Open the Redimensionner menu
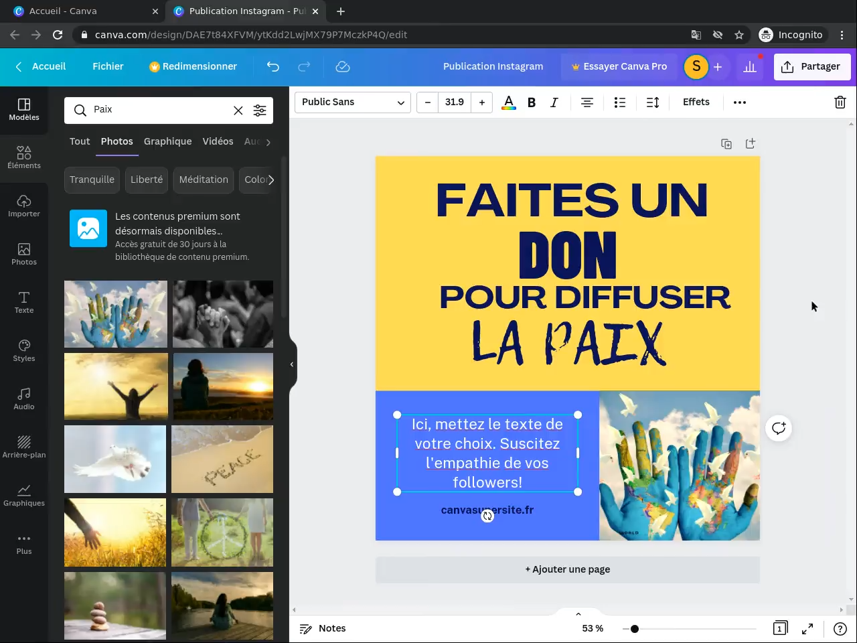This screenshot has width=857, height=643. (x=193, y=66)
